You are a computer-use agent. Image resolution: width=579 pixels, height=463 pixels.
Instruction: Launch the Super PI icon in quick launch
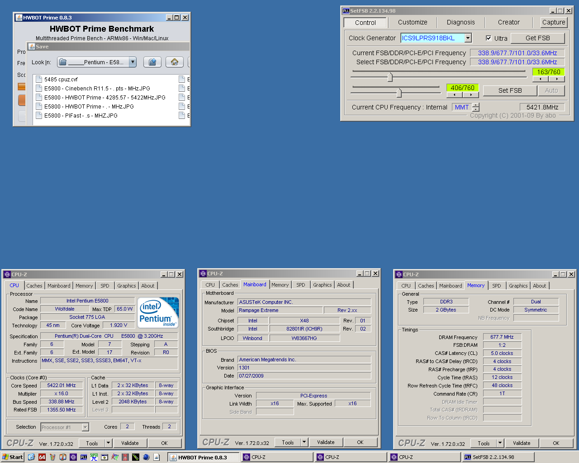tap(94, 457)
